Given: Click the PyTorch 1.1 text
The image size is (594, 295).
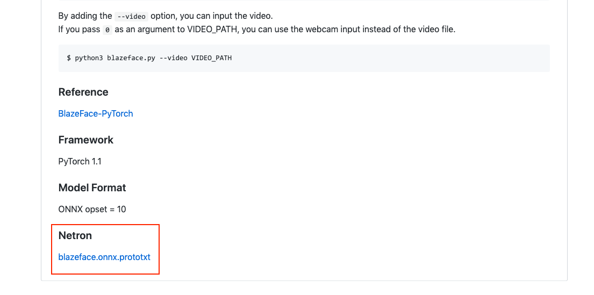Looking at the screenshot, I should point(80,161).
